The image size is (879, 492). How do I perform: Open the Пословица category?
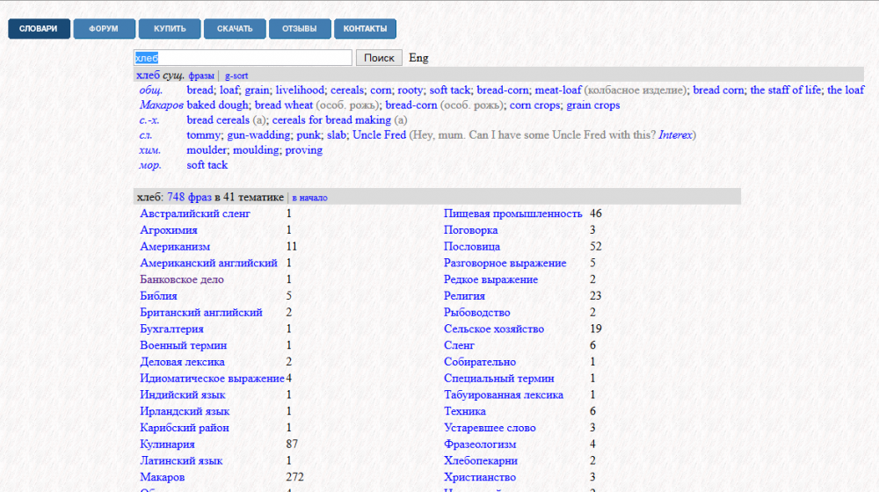click(x=472, y=247)
